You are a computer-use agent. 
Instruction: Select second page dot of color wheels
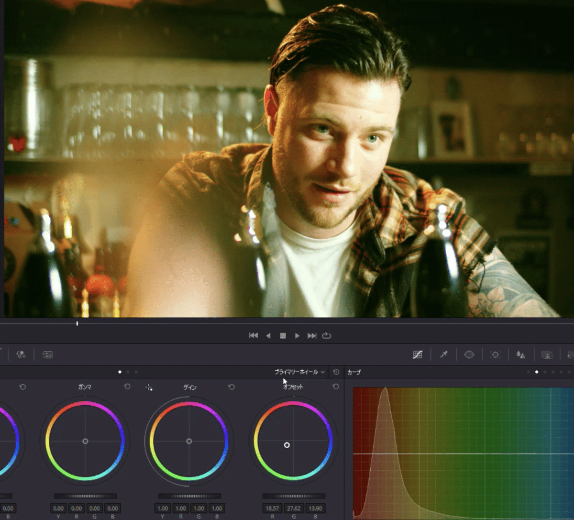click(128, 372)
